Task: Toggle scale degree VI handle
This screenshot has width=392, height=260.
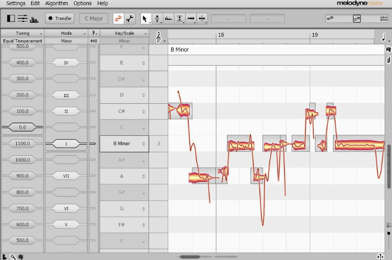Action: (x=66, y=208)
